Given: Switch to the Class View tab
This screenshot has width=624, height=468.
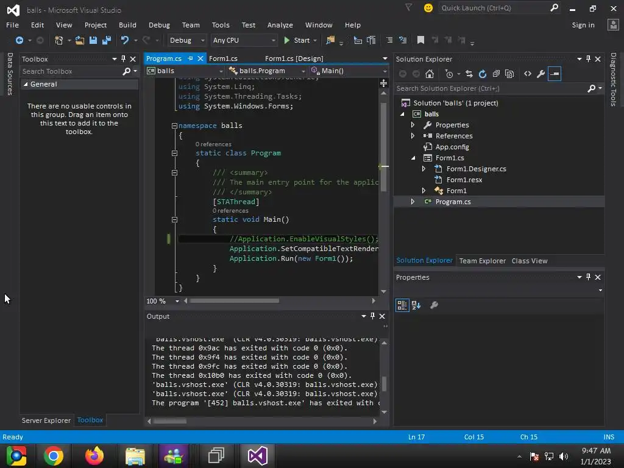Looking at the screenshot, I should pyautogui.click(x=530, y=261).
